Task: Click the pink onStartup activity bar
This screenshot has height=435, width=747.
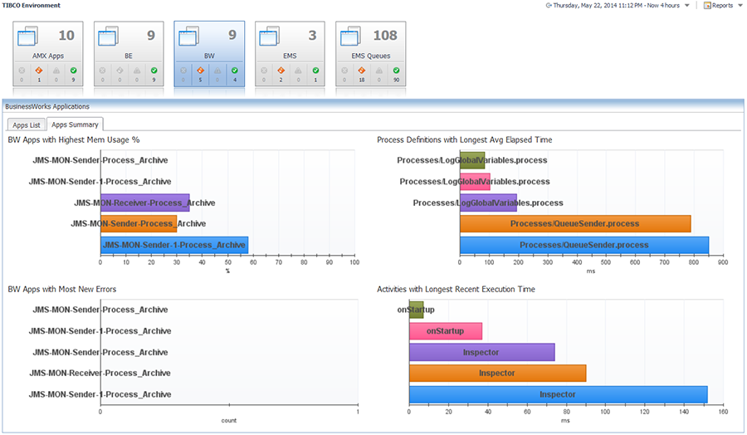Action: point(446,330)
